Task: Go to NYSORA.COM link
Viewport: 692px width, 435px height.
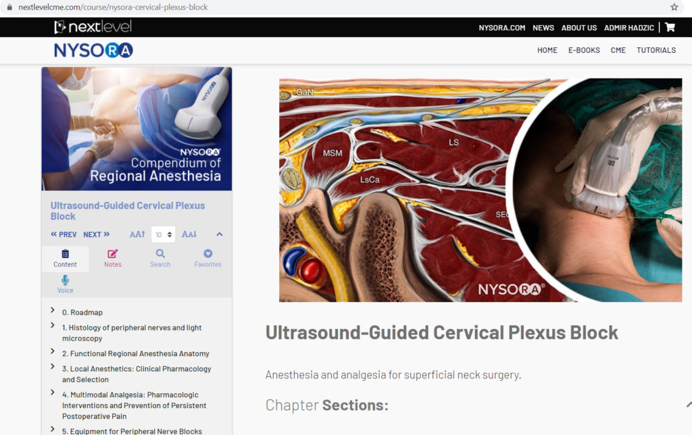Action: [x=502, y=28]
